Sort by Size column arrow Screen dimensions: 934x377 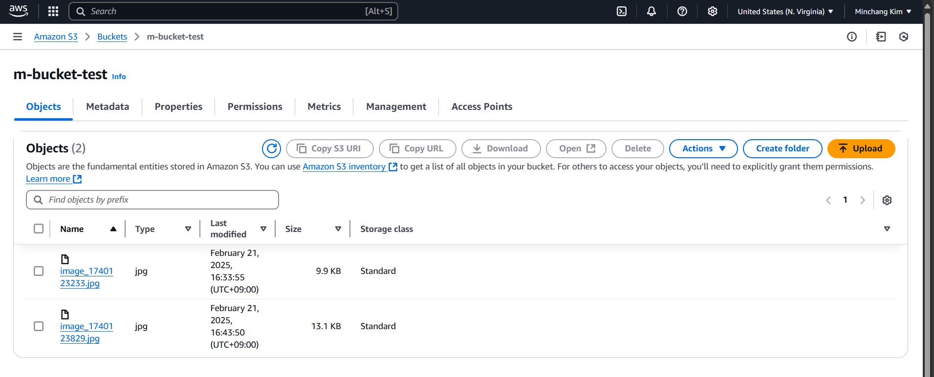tap(338, 229)
